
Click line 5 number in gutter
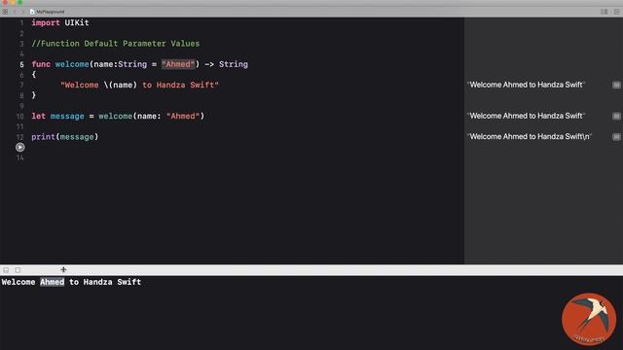pyautogui.click(x=21, y=65)
